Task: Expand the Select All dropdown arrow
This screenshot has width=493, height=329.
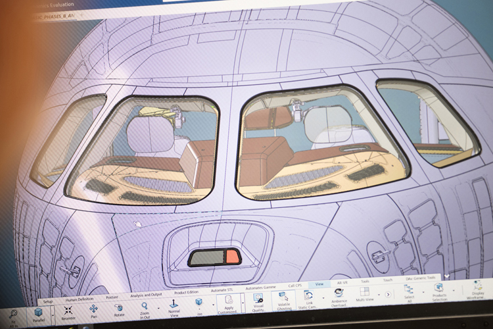Action: click(x=423, y=292)
